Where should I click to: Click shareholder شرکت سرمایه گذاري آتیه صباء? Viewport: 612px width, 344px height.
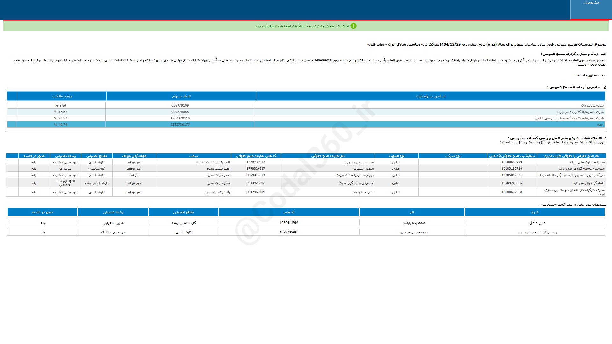569,118
